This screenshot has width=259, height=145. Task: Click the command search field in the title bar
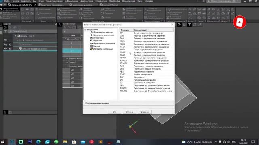(224, 1)
